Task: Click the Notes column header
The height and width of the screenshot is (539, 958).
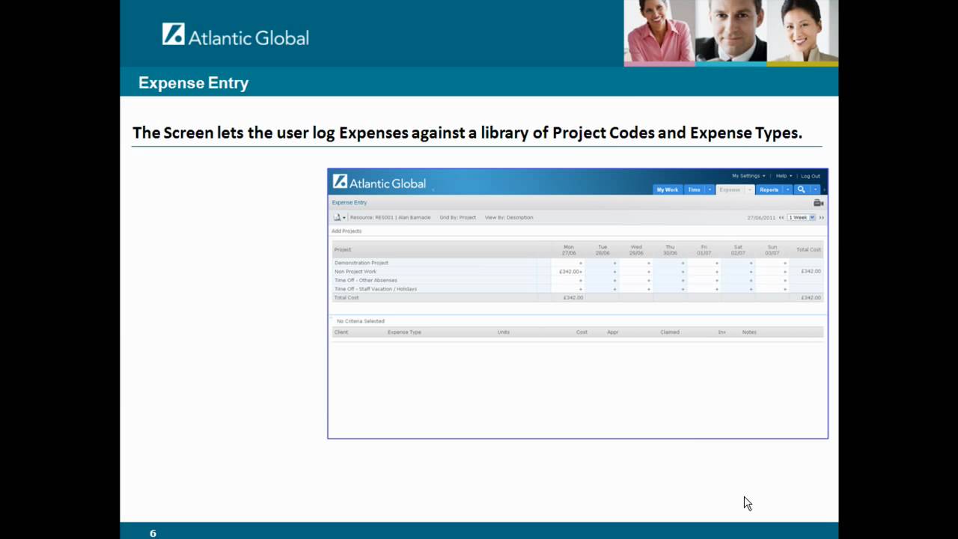Action: (749, 332)
